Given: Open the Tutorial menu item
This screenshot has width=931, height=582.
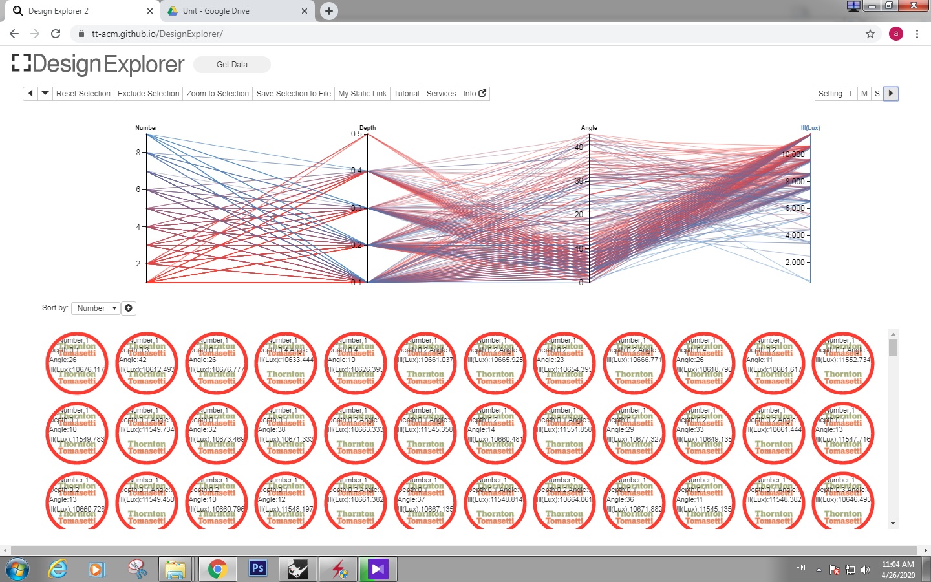Looking at the screenshot, I should tap(407, 94).
